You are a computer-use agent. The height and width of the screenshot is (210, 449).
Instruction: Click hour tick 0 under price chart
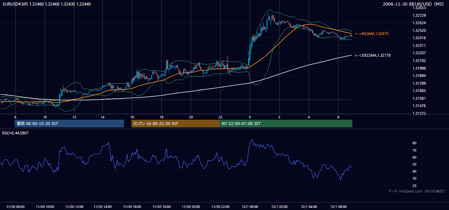(250, 117)
